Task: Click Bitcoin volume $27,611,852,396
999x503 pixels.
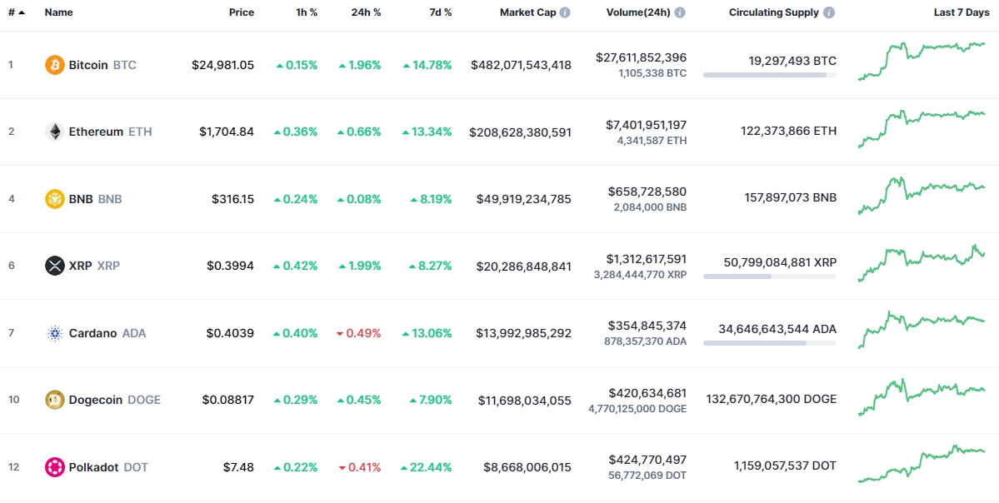Action: (642, 57)
